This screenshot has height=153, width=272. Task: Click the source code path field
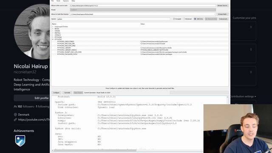(143, 6)
